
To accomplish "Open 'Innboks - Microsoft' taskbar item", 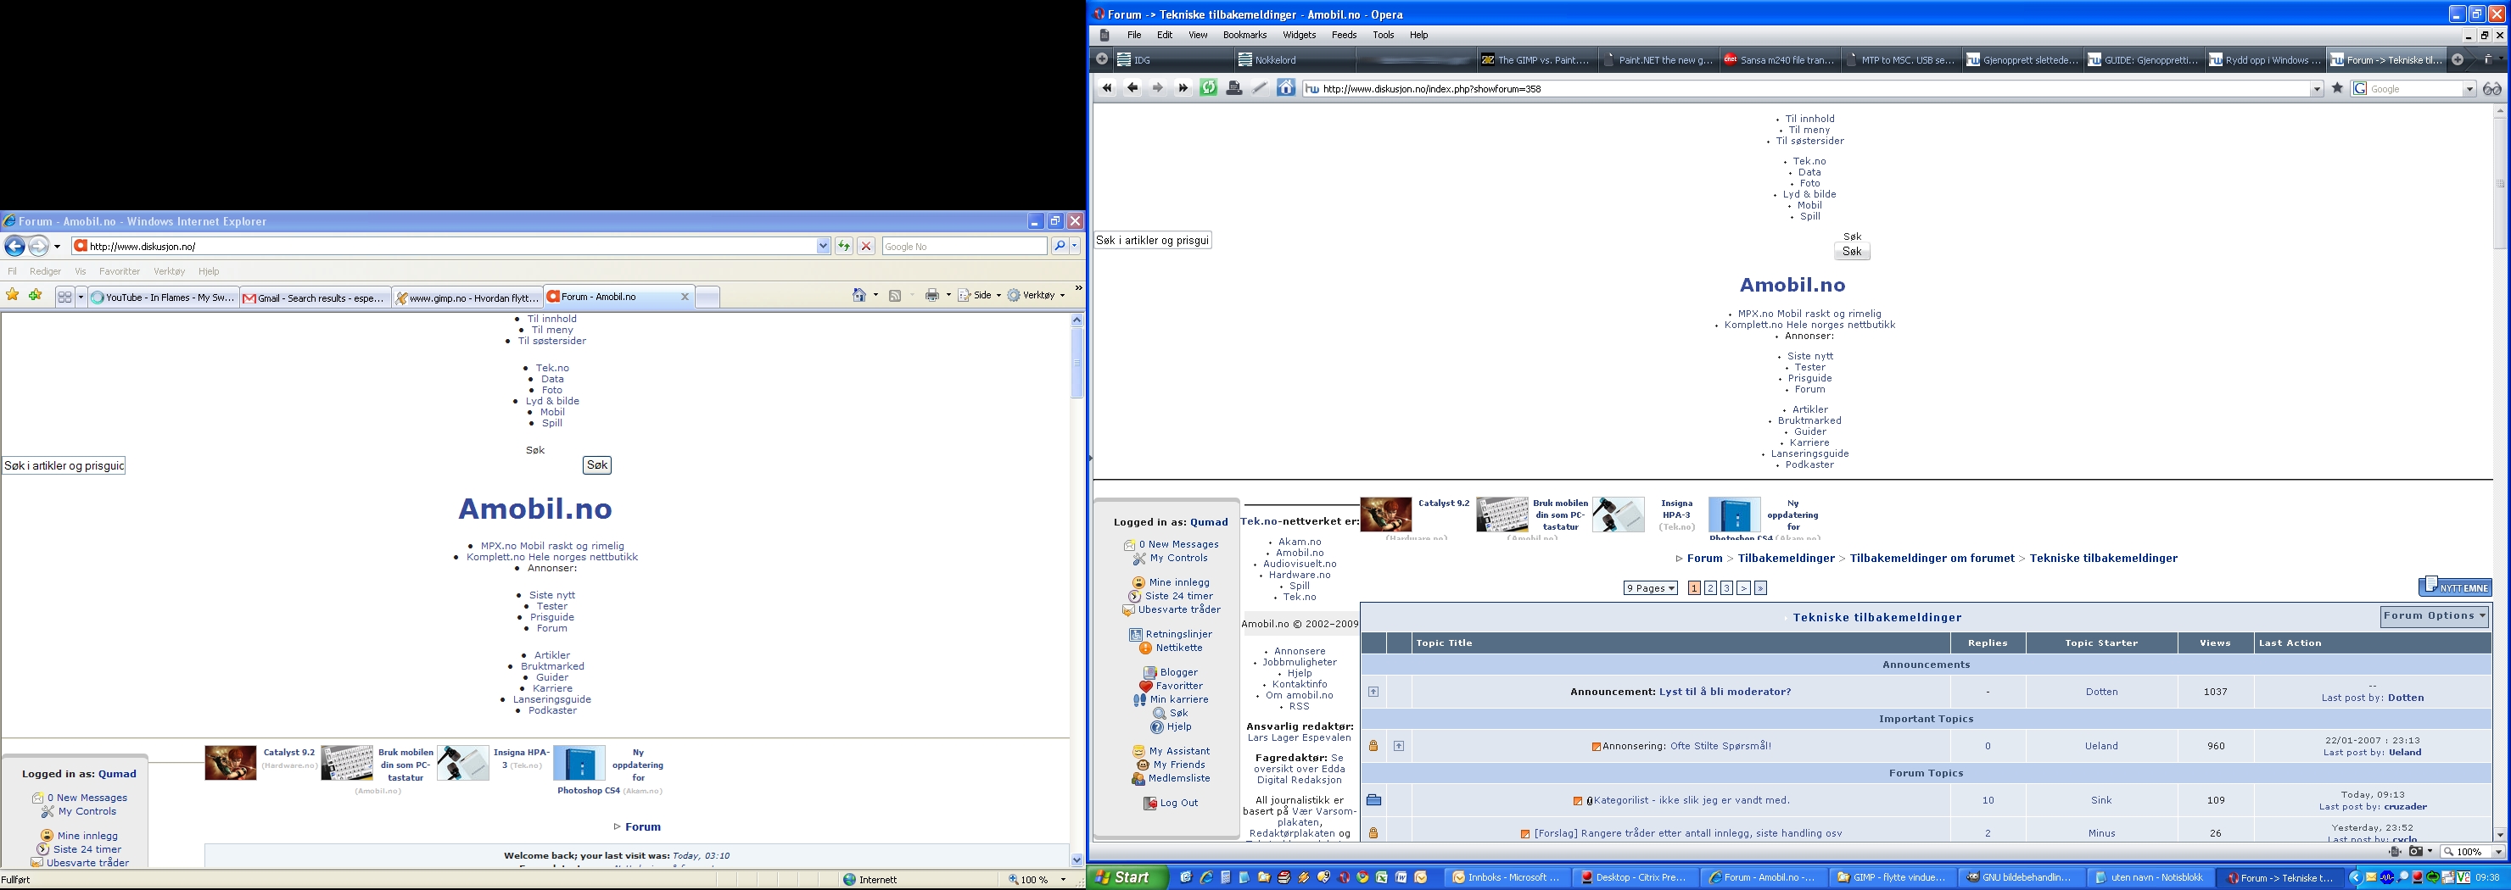I will coord(1506,877).
